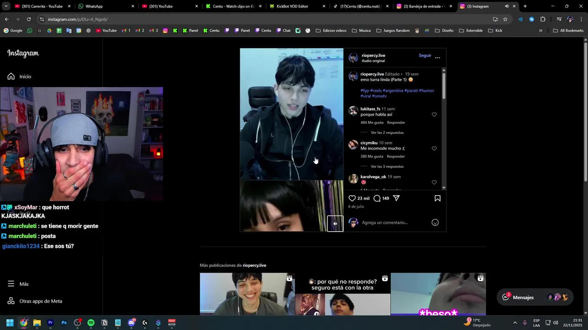Viewport: 588px width, 330px height.
Task: Reply to lukitass_fs's comment
Action: coord(396,122)
